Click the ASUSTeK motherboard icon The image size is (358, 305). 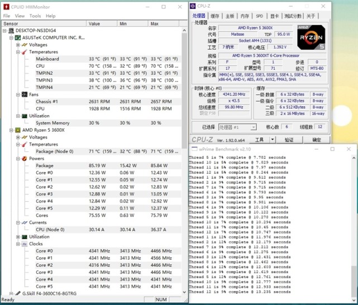pos(18,37)
